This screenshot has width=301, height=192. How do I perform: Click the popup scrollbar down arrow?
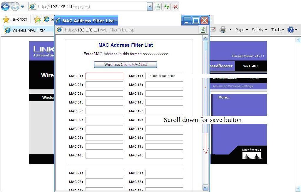pyautogui.click(x=205, y=187)
